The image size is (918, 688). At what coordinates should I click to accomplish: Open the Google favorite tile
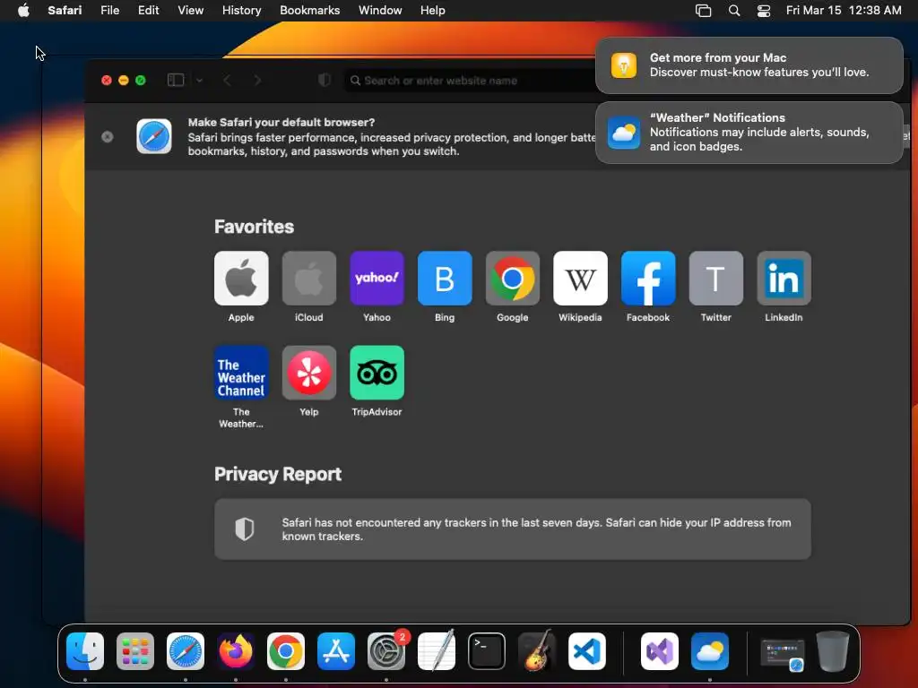coord(513,278)
